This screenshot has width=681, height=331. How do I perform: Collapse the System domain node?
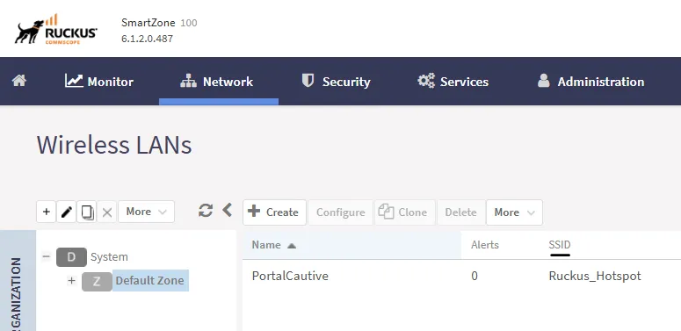pyautogui.click(x=46, y=256)
